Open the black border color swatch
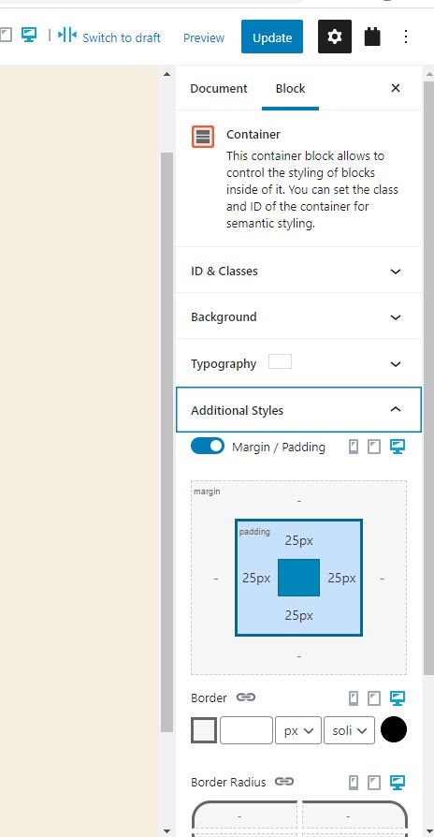 [x=394, y=729]
